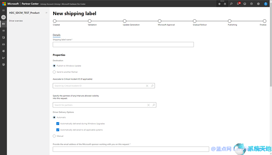Click Partner Center title in header

pos(30,4)
